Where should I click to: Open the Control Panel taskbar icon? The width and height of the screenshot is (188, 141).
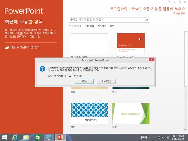pyautogui.click(x=49, y=137)
